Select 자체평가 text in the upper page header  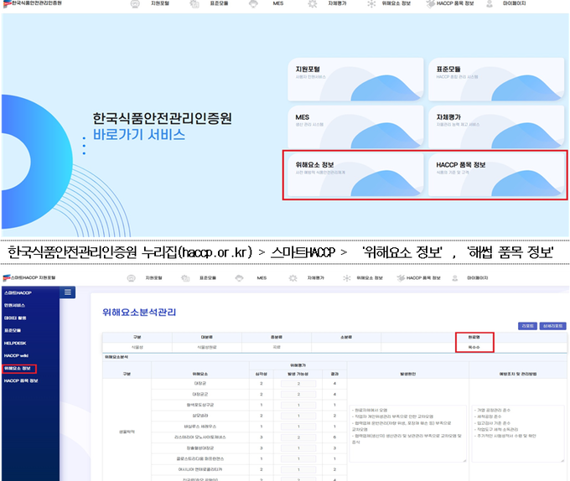[337, 3]
